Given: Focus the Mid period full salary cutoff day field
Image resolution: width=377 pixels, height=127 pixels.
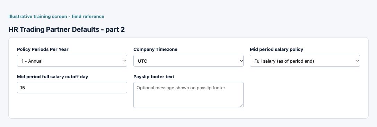Looking at the screenshot, I should point(72,88).
